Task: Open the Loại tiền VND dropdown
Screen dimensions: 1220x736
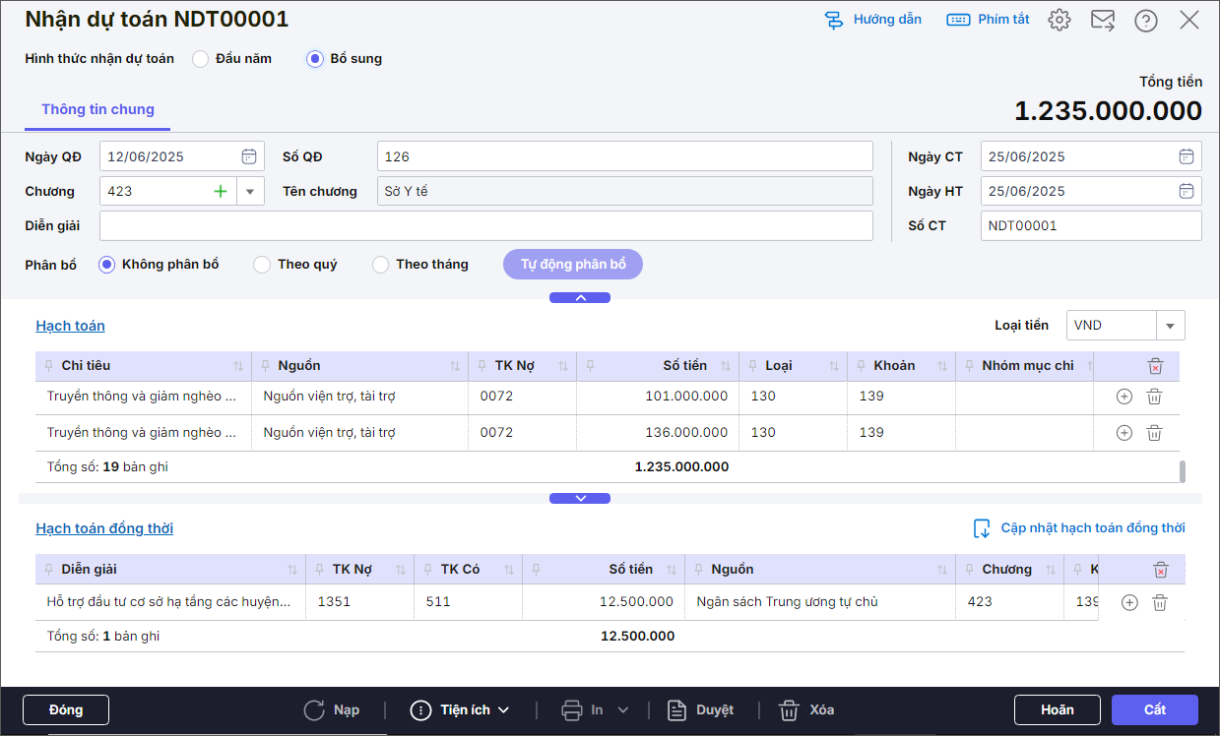Action: click(1170, 326)
